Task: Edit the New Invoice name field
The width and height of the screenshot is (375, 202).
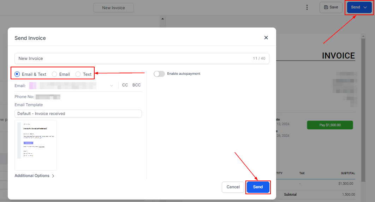Action: (x=142, y=59)
